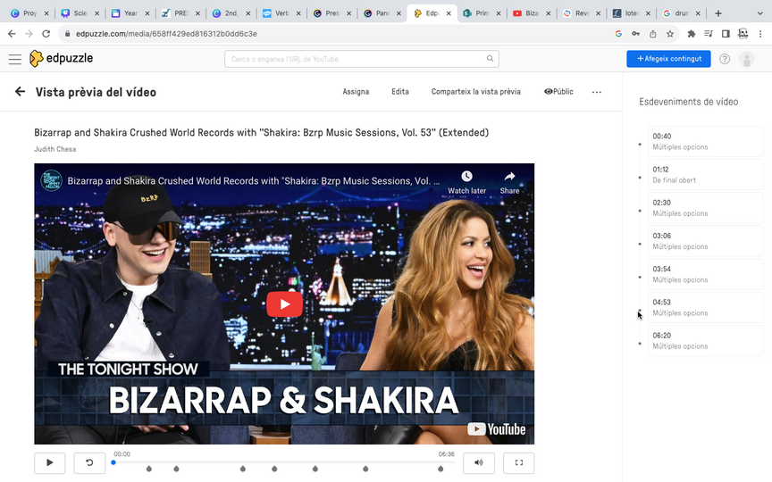Select the 06:20 Múltiples opcions event
This screenshot has width=772, height=482.
pos(705,340)
